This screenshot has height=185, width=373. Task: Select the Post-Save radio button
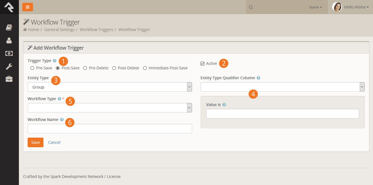58,68
